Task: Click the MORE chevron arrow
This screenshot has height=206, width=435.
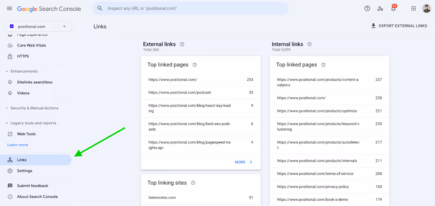Action: (x=251, y=162)
